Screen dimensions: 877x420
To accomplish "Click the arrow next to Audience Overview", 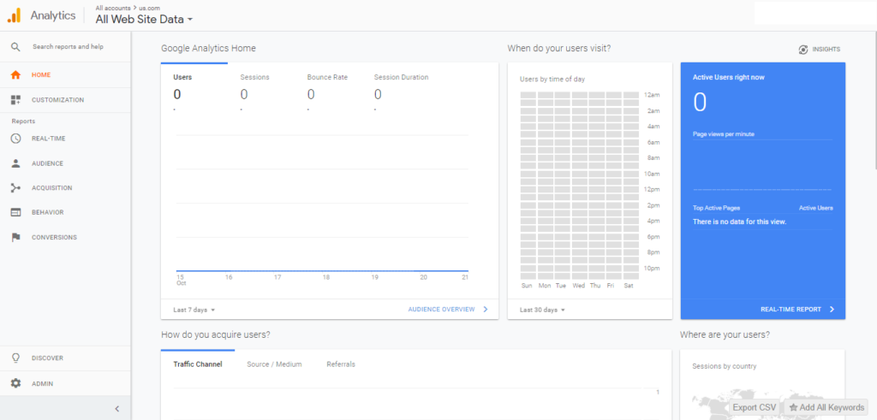I will click(x=485, y=310).
